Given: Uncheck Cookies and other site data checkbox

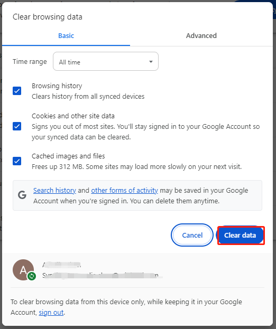Looking at the screenshot, I should (17, 126).
